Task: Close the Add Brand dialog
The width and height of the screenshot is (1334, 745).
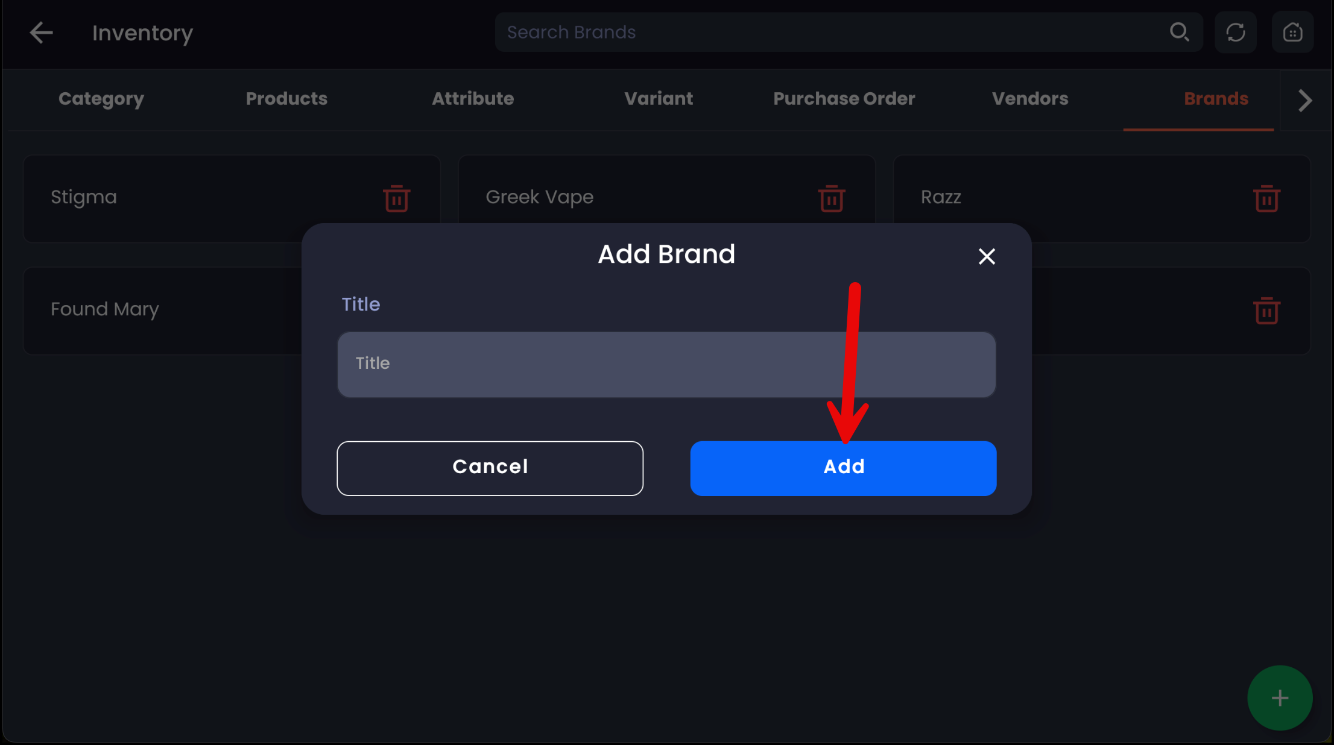Action: click(987, 257)
